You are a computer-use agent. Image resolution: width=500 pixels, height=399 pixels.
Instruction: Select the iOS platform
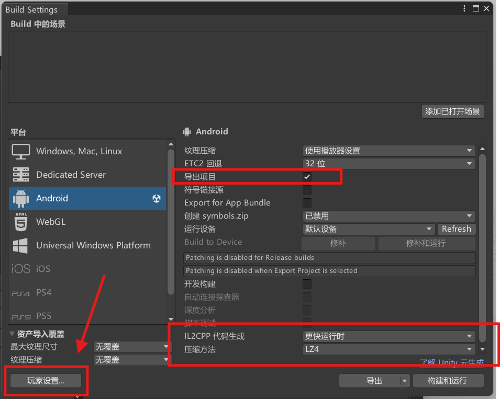tap(87, 269)
